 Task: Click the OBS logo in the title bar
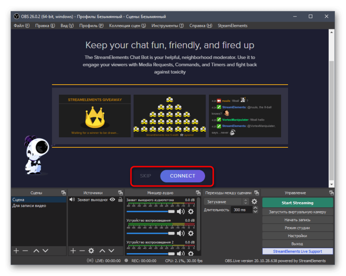click(x=16, y=16)
